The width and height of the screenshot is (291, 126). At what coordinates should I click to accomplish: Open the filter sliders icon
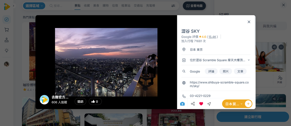pos(173,6)
